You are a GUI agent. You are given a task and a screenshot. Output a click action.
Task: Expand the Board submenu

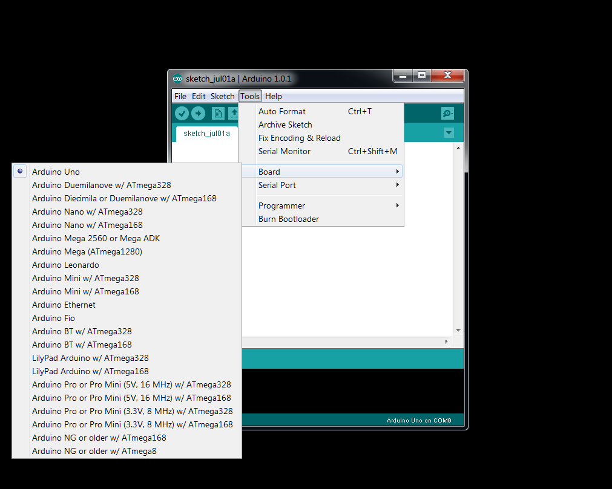(321, 172)
